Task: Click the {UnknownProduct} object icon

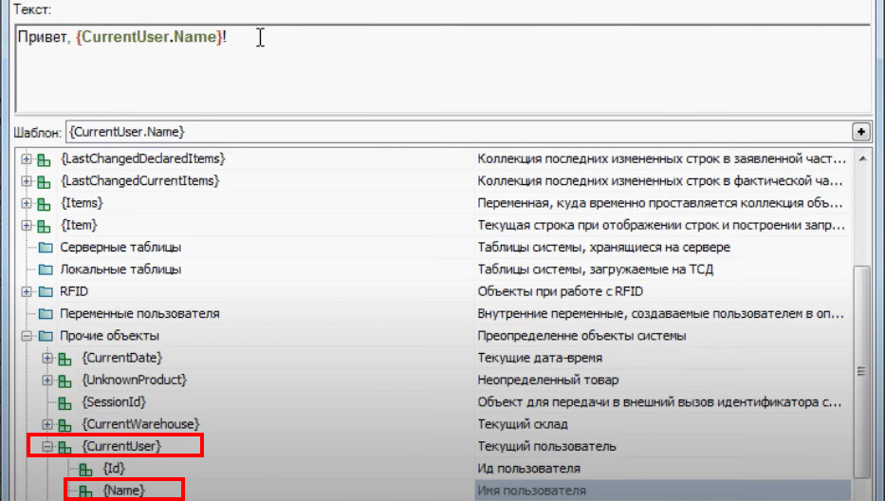Action: 65,380
